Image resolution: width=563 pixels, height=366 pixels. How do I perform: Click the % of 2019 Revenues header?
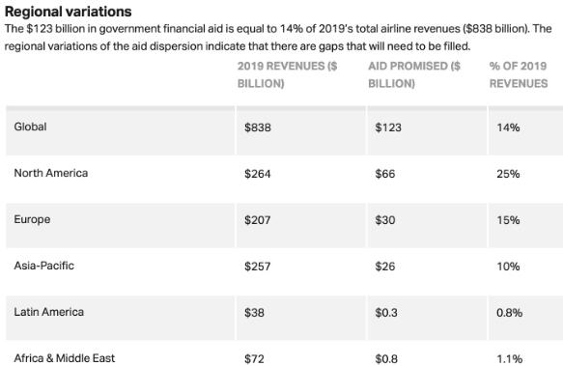pyautogui.click(x=519, y=74)
